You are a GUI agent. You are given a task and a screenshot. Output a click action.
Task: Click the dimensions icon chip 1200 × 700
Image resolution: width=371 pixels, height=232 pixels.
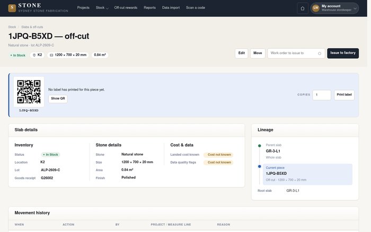point(68,55)
